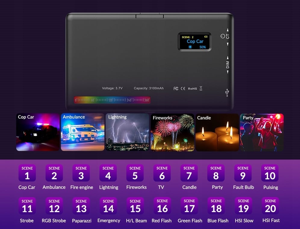Click the Cop Car OLED display
The image size is (300, 229).
[195, 42]
